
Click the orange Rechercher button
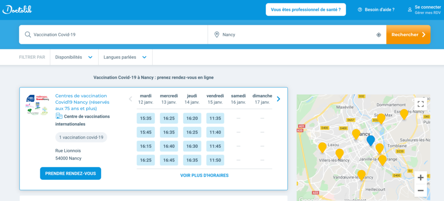[x=408, y=35]
